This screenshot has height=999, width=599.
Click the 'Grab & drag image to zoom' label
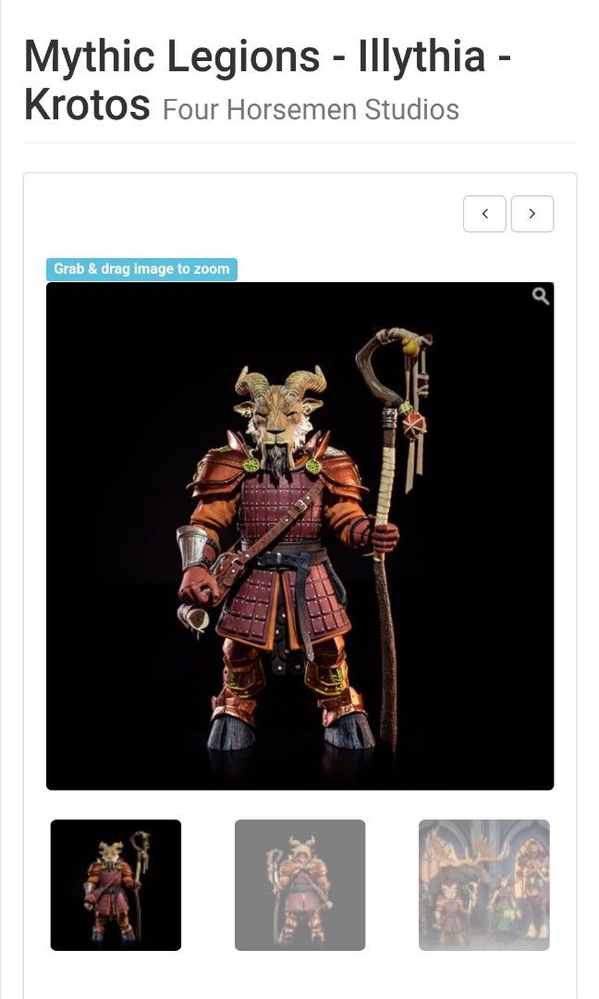[x=141, y=269]
